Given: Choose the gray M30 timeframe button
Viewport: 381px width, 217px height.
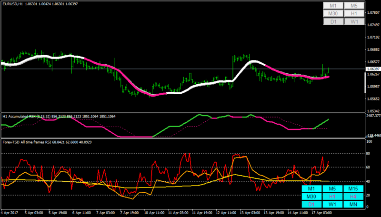Looking at the screenshot, I should (333, 14).
